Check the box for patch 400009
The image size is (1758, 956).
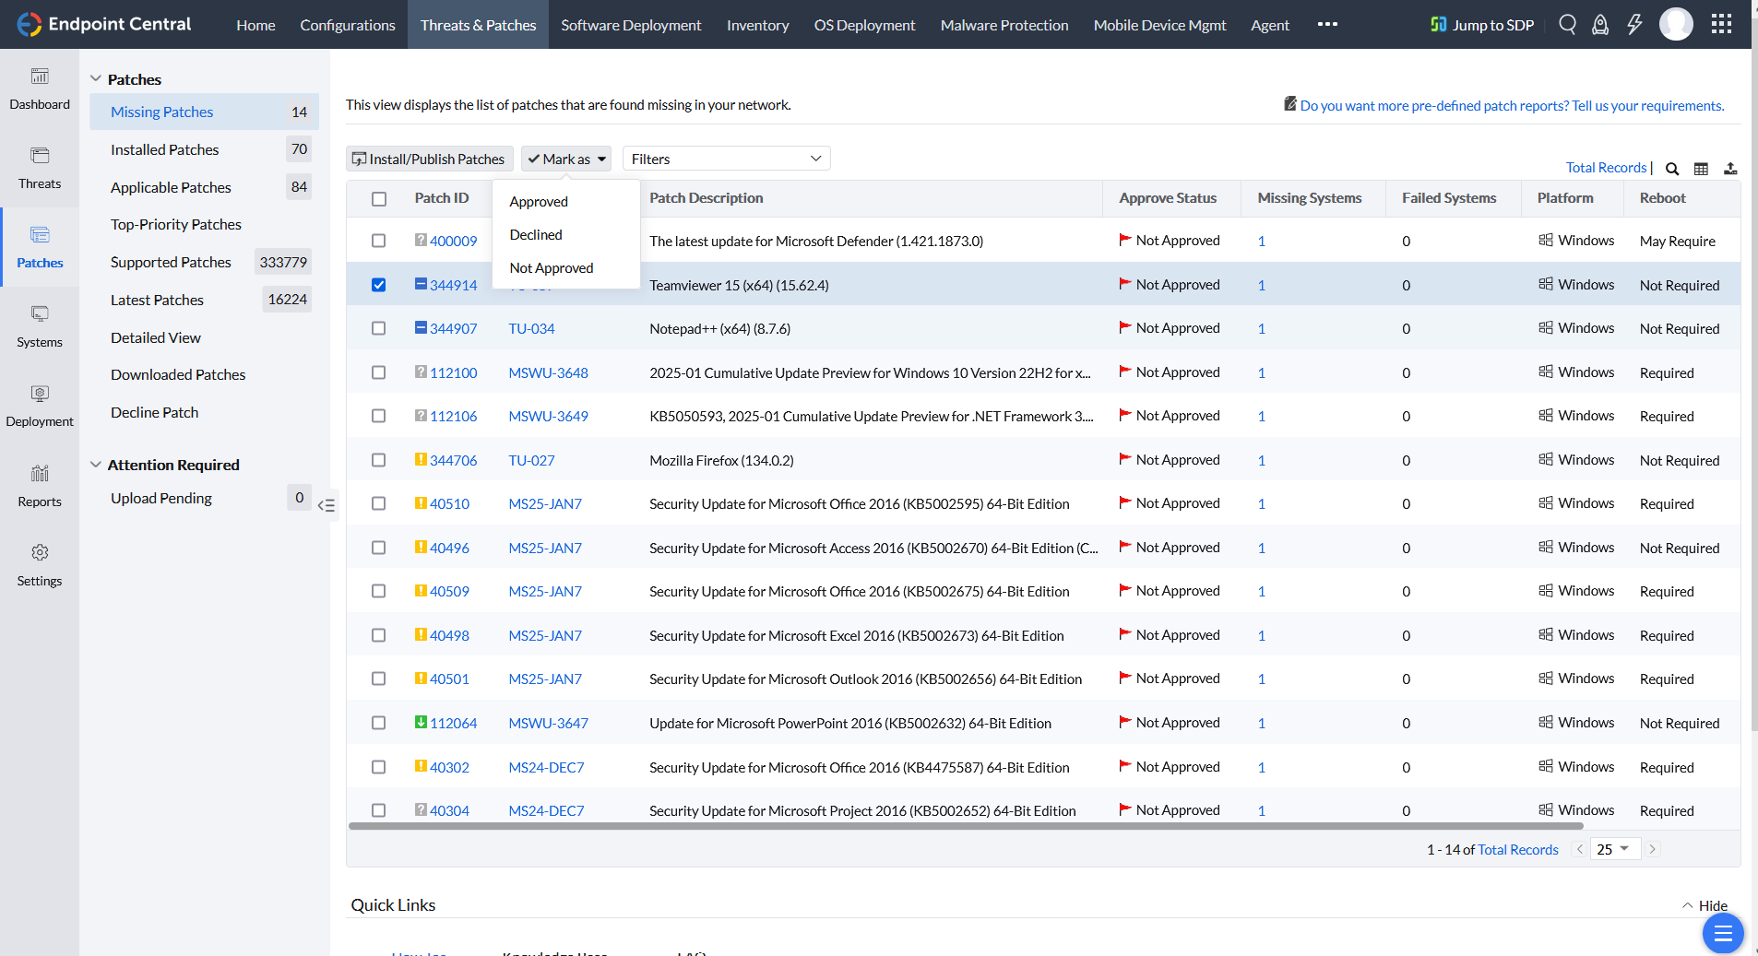tap(378, 241)
